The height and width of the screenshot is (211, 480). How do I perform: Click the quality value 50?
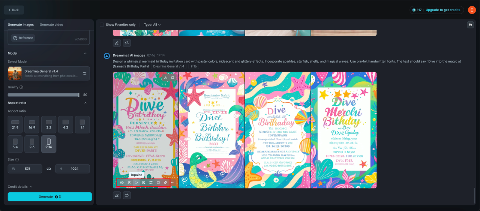(x=85, y=95)
